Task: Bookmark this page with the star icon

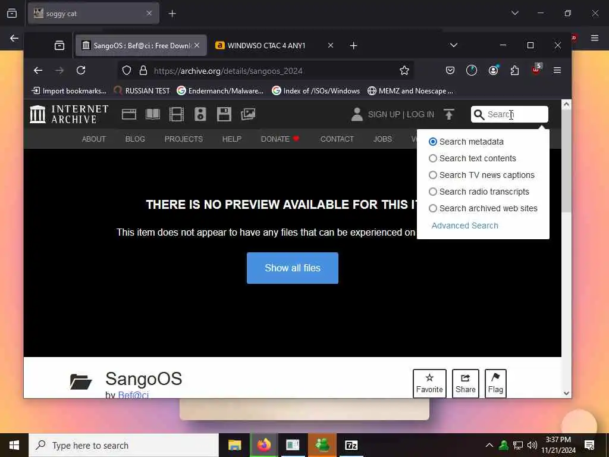Action: tap(404, 70)
